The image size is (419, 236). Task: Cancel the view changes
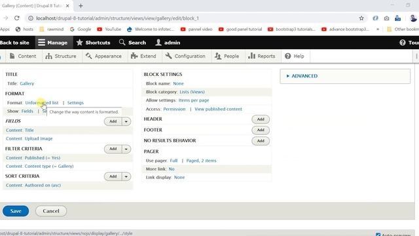tap(51, 211)
